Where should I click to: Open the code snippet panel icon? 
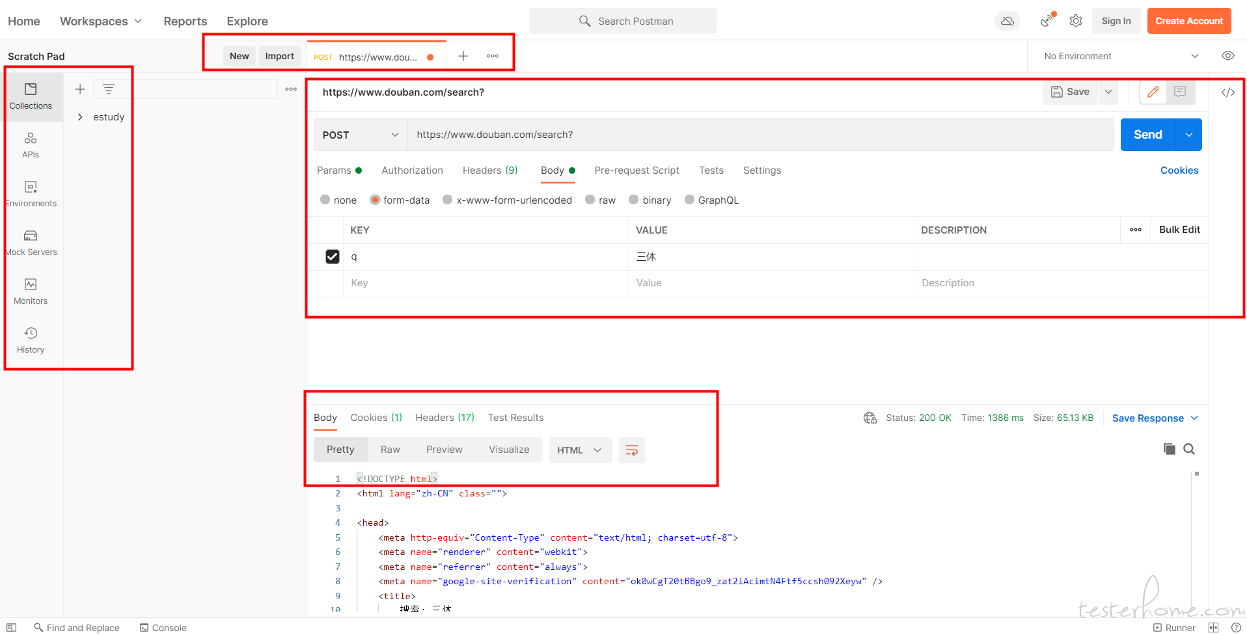coord(1228,92)
